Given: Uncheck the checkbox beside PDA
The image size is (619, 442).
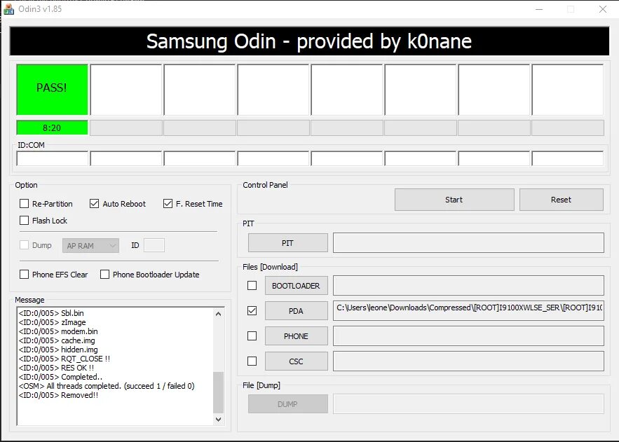Looking at the screenshot, I should click(252, 310).
